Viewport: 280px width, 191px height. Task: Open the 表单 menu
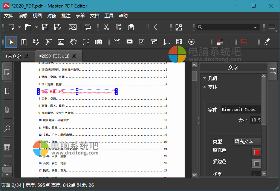click(x=80, y=16)
